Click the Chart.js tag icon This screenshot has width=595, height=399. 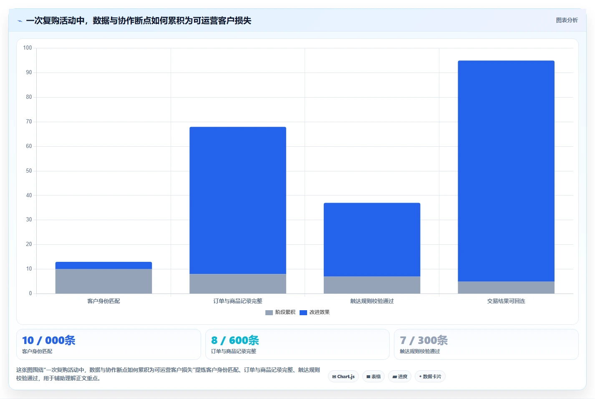click(334, 376)
